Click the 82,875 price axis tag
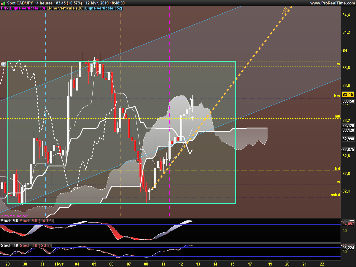 348,150
